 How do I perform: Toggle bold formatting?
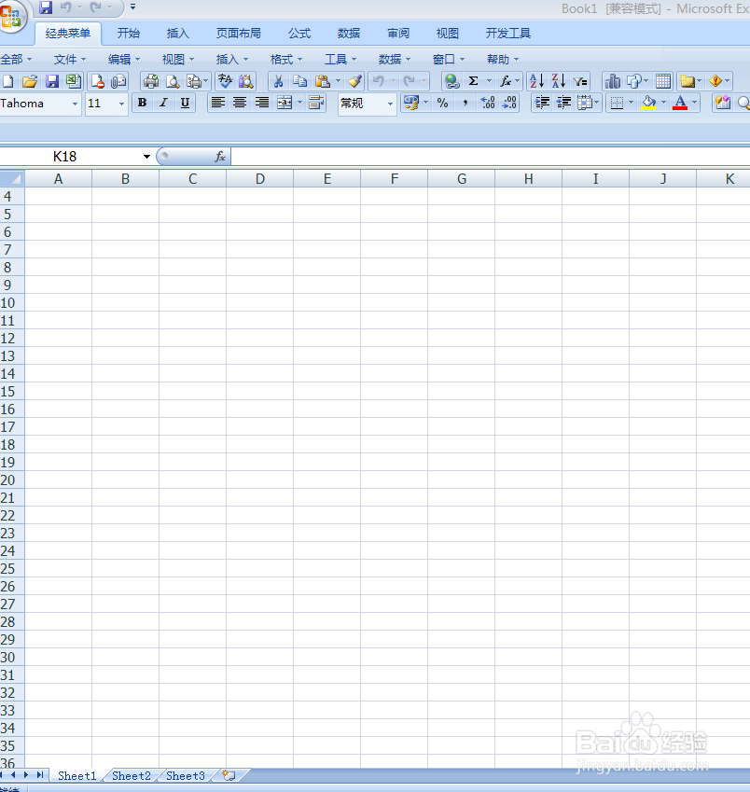tap(143, 103)
